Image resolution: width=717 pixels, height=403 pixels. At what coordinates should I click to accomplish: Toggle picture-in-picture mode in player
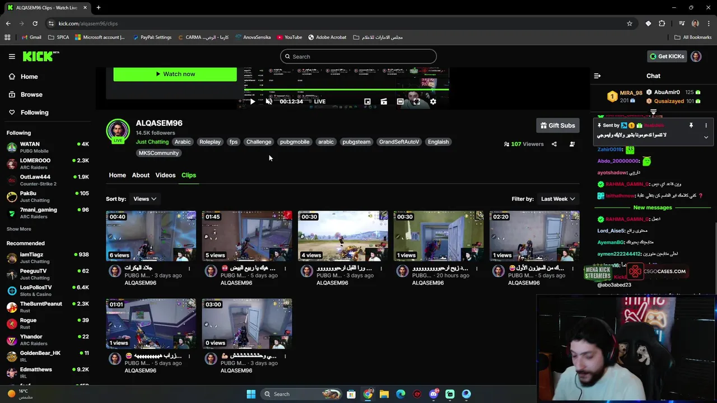pos(367,101)
